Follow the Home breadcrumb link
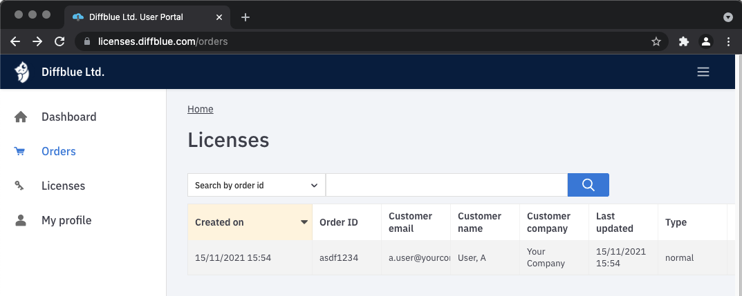Viewport: 742px width, 296px height. point(201,109)
